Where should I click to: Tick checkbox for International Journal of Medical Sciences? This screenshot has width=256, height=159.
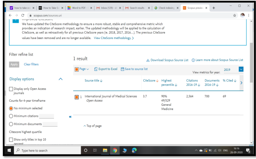[x=77, y=97]
